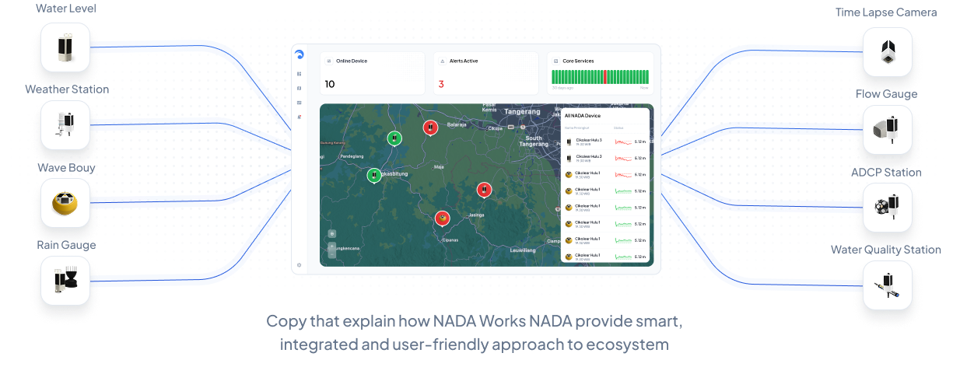Select green map marker left of Balaraja

tap(395, 139)
